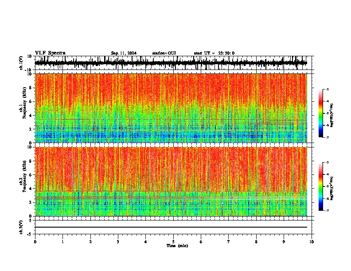
Task: Click the 'ch.2 Frequency (kHz)' axis label
Action: click(x=23, y=176)
